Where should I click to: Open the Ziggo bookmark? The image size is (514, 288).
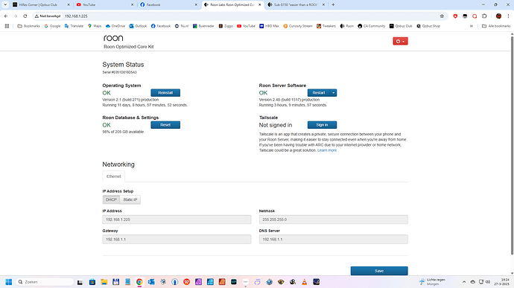click(226, 26)
